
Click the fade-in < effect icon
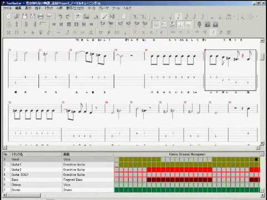pos(161,33)
